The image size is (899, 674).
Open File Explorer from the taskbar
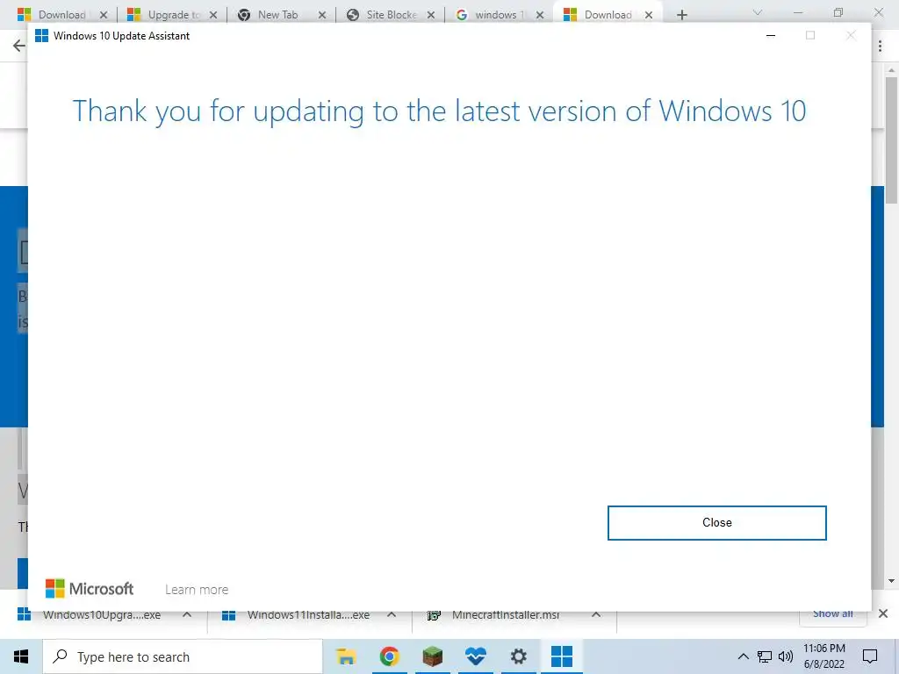tap(346, 656)
